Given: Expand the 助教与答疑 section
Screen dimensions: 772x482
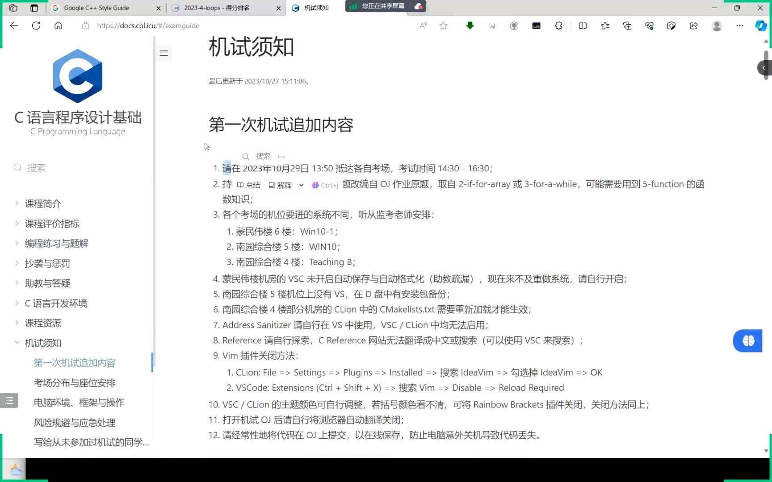Looking at the screenshot, I should tap(17, 283).
